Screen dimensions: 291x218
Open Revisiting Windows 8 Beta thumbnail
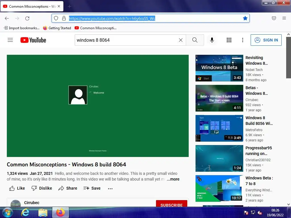[x=219, y=68]
